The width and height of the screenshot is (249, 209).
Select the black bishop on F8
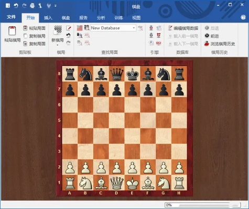[x=148, y=74]
